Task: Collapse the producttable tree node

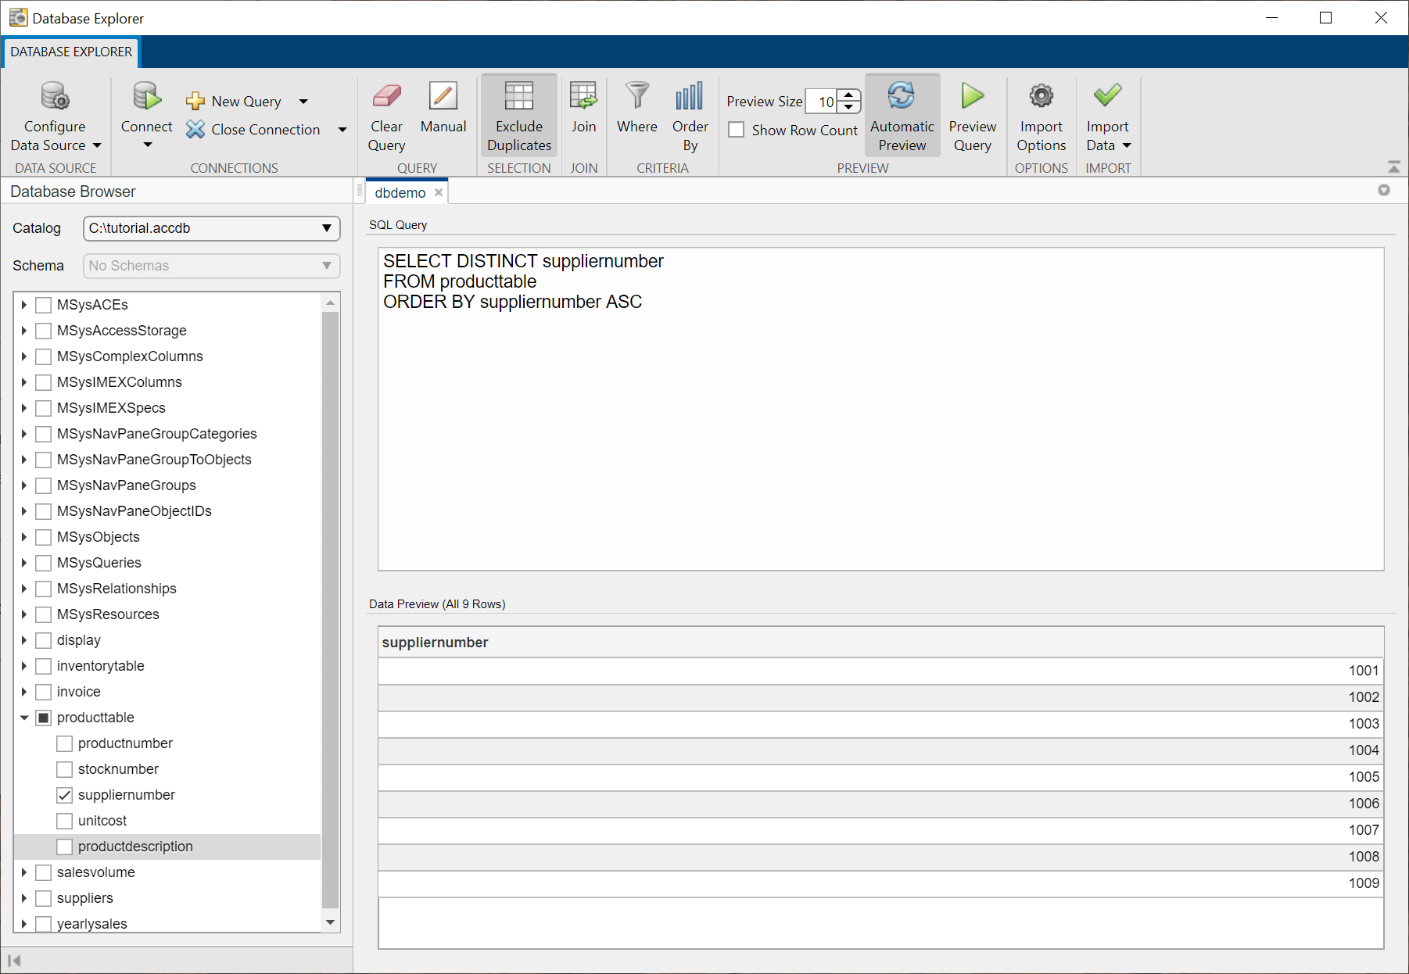Action: pos(24,718)
